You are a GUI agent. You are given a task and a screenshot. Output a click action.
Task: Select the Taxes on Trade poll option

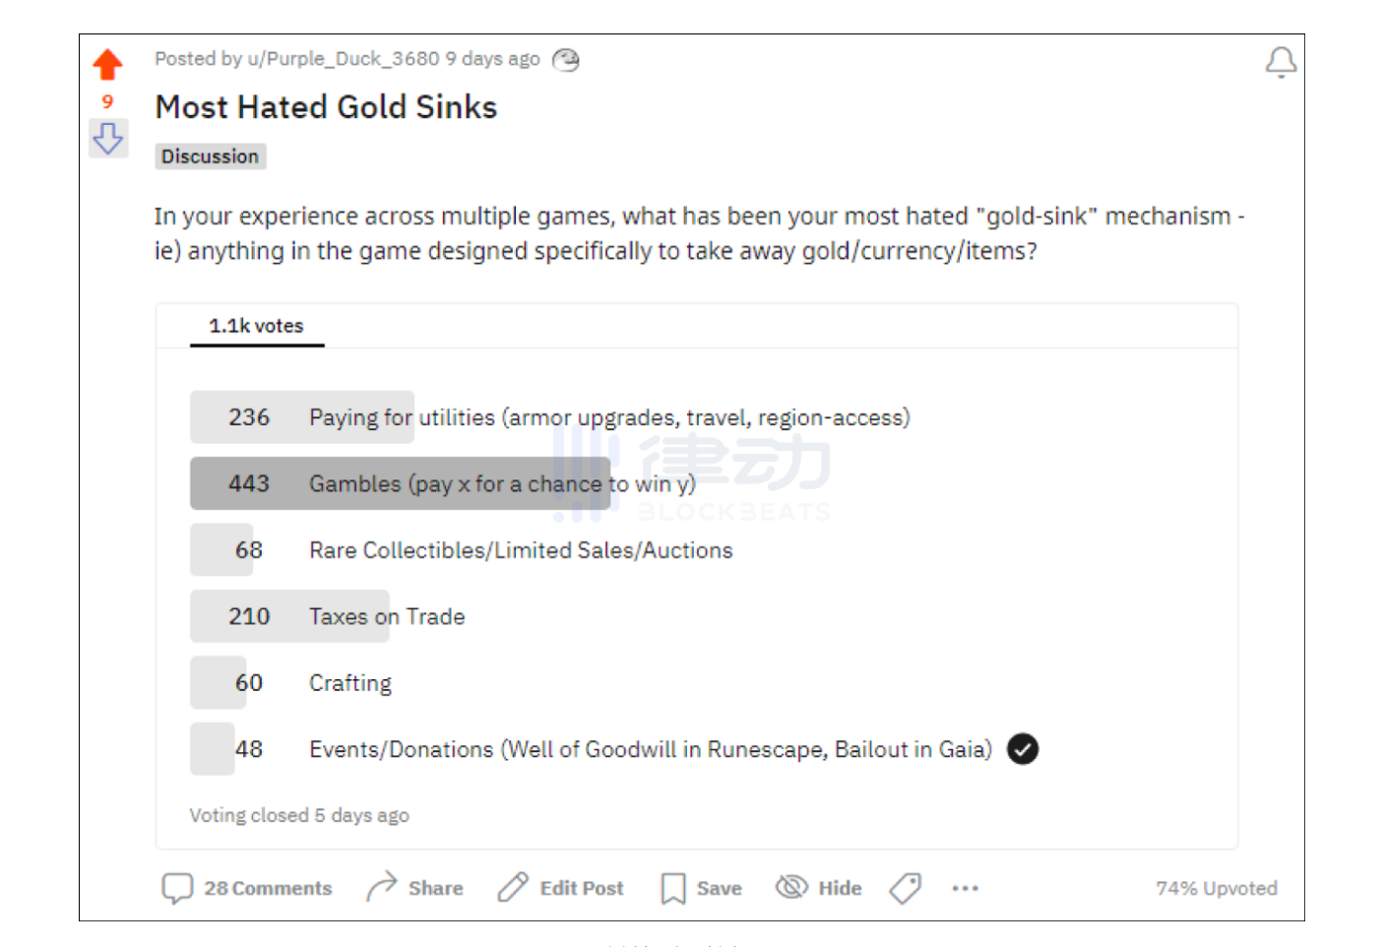(387, 616)
